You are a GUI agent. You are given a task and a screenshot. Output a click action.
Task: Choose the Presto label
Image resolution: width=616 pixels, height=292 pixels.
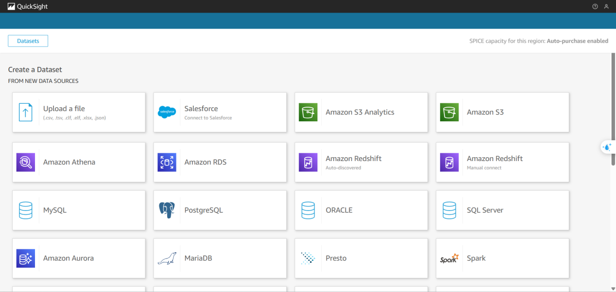tap(336, 258)
